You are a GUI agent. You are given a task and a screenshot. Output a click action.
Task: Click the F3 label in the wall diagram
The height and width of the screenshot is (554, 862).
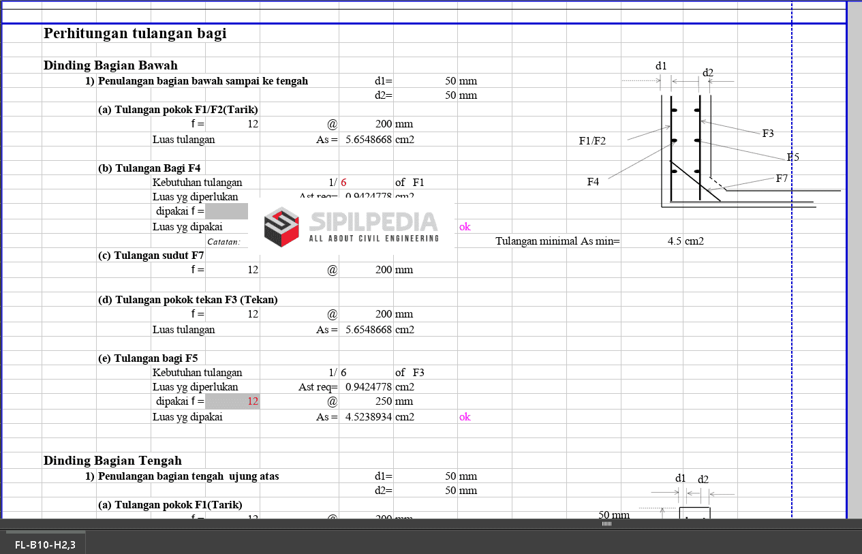768,134
